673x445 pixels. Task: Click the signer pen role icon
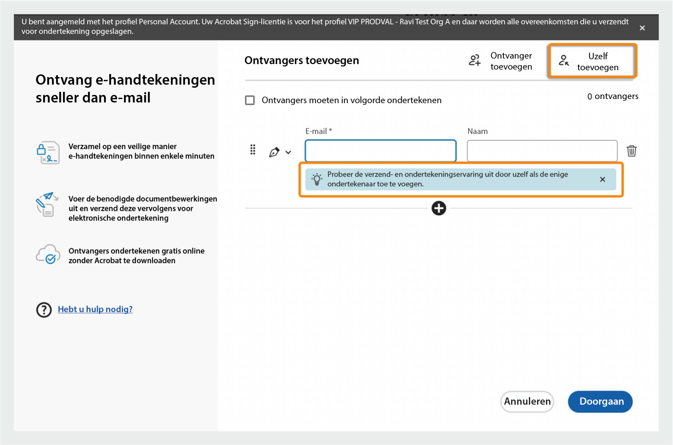[x=274, y=152]
